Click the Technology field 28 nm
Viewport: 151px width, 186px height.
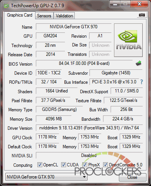[x=50, y=45]
